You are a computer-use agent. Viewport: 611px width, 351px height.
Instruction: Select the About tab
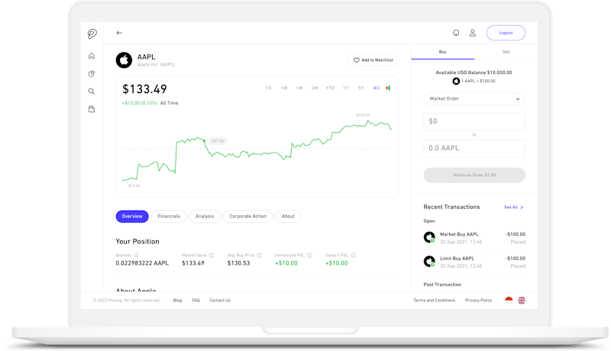[288, 217]
